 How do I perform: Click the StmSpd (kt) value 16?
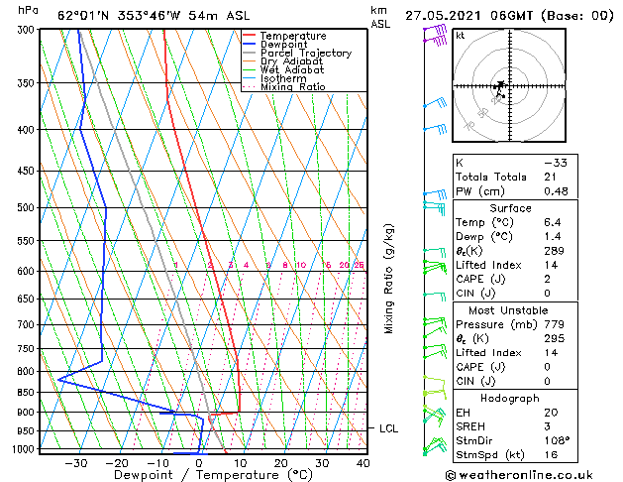551,455
